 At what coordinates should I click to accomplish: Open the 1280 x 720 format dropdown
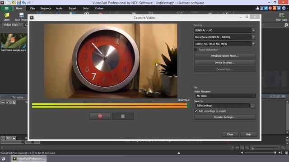tap(225, 44)
